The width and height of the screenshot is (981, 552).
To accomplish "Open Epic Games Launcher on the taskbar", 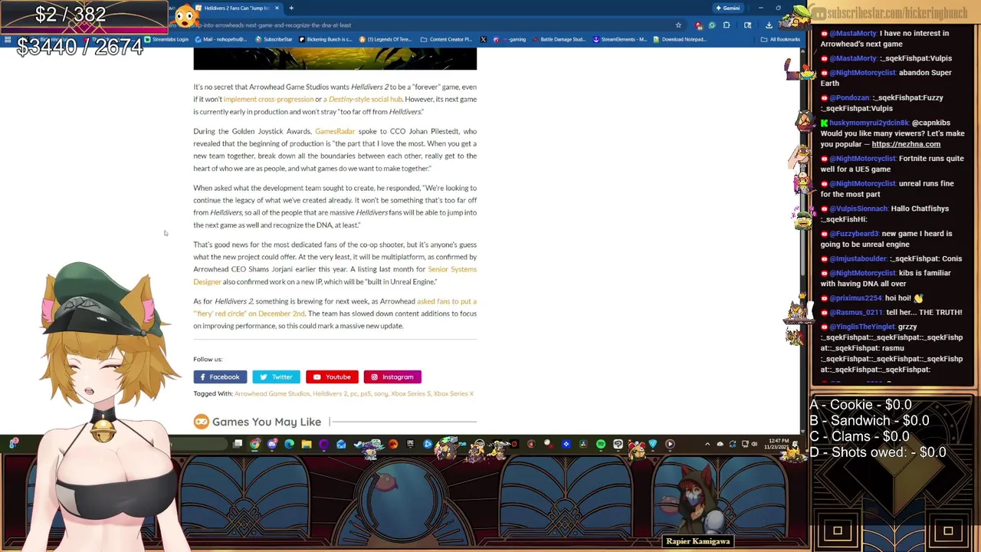I will pyautogui.click(x=410, y=444).
